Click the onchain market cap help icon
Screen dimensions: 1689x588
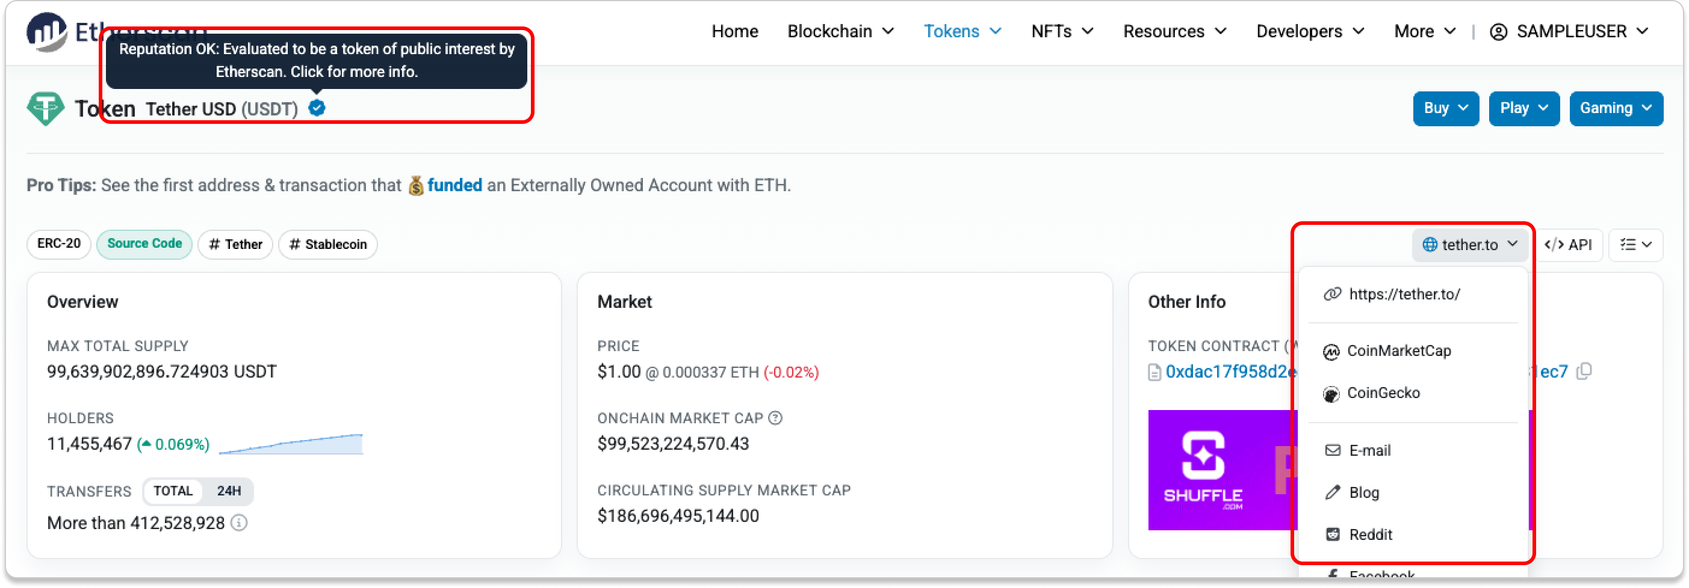click(x=775, y=418)
